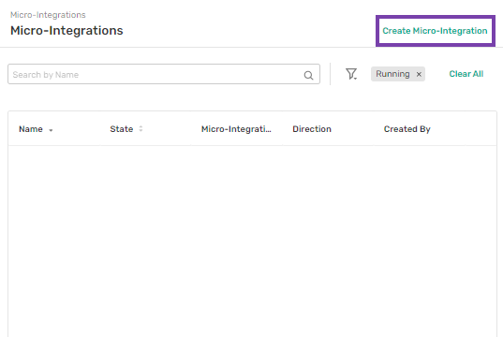This screenshot has width=503, height=337.
Task: Click the Micro-Integrati... column header
Action: pyautogui.click(x=236, y=129)
